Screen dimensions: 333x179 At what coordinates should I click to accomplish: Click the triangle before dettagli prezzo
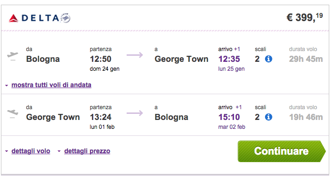[59, 151]
